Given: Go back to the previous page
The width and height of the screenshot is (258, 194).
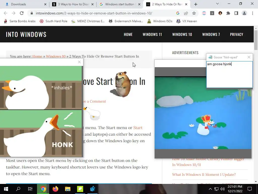Looking at the screenshot, I should (x=6, y=13).
